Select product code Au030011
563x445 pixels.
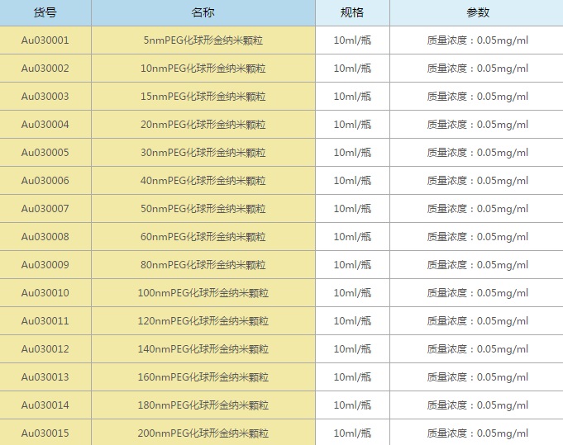click(x=45, y=321)
